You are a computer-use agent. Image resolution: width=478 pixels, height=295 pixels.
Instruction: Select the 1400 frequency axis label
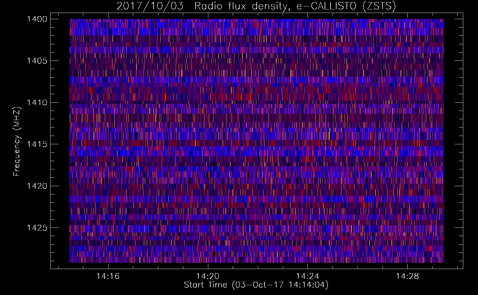37,19
